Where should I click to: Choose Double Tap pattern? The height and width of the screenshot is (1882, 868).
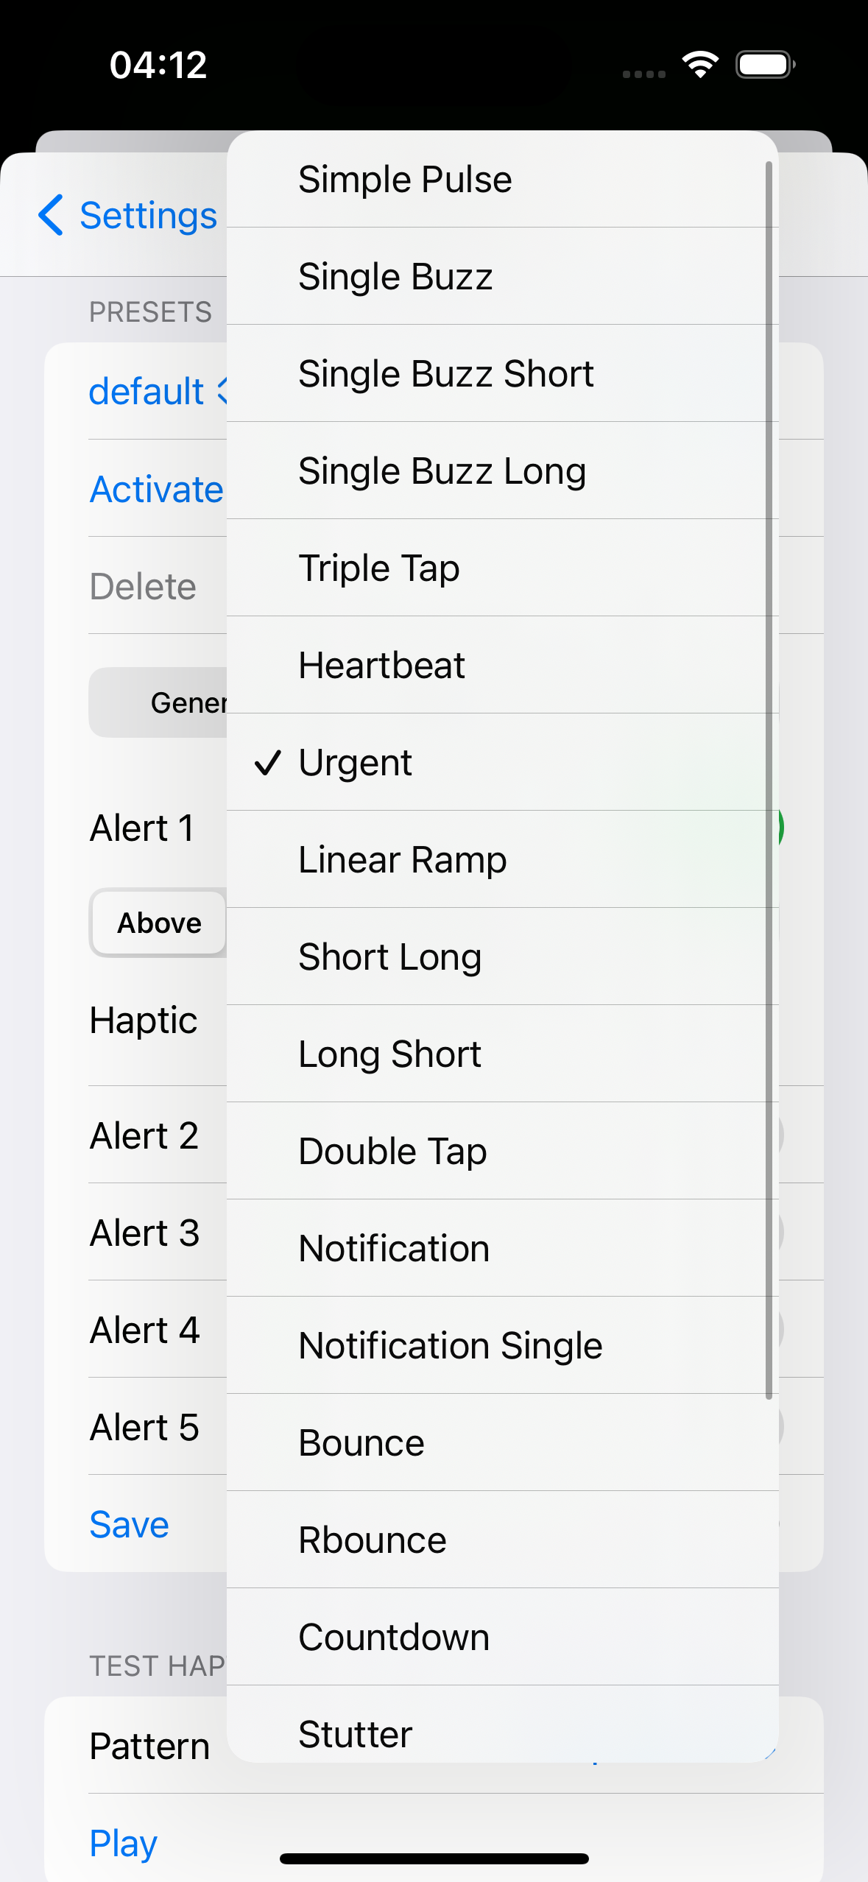pos(392,1151)
